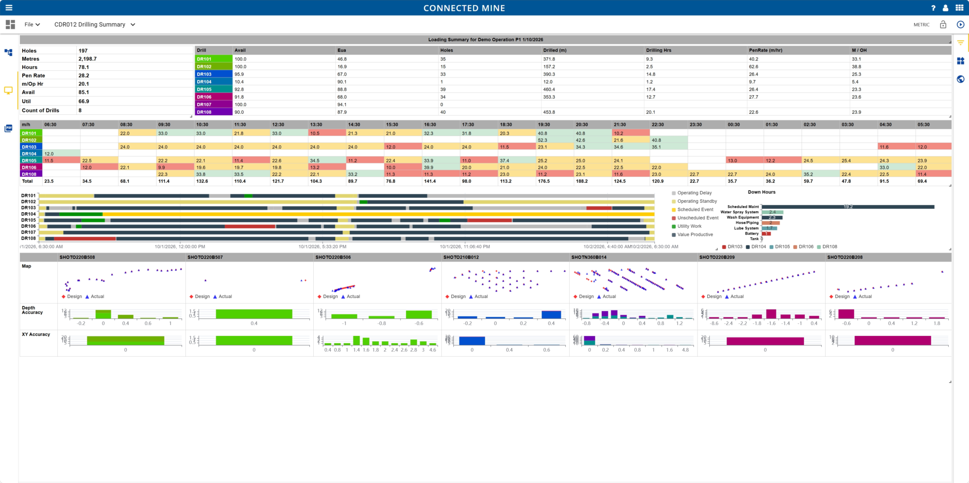The width and height of the screenshot is (969, 483).
Task: Open the widgets icon in right sidebar
Action: click(x=960, y=61)
